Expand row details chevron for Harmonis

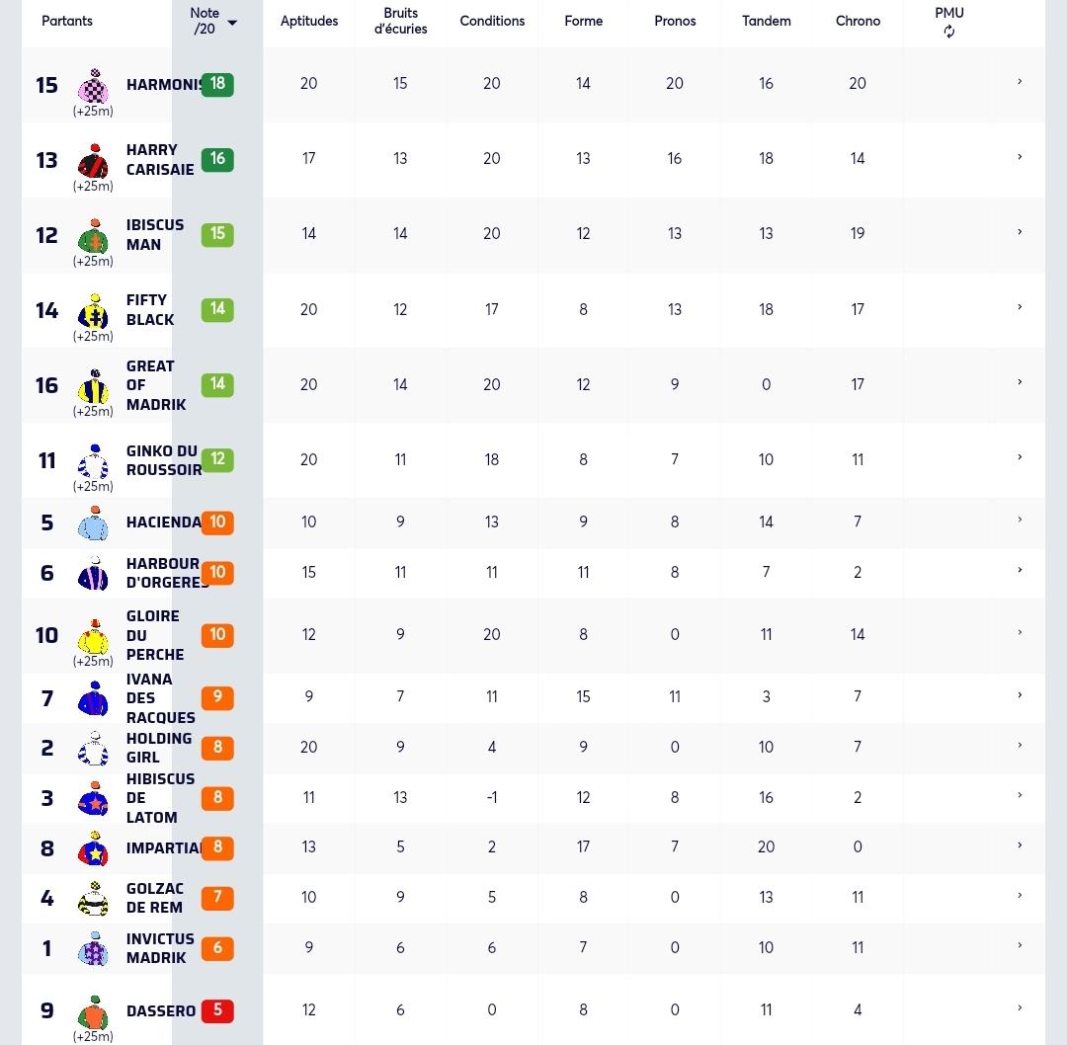click(1020, 82)
